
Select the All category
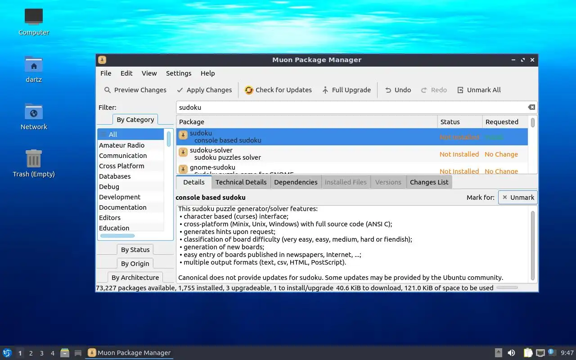click(x=130, y=134)
